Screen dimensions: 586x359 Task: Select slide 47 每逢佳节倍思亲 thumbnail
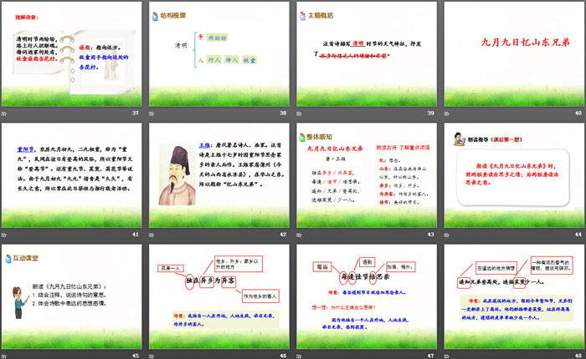(x=367, y=296)
